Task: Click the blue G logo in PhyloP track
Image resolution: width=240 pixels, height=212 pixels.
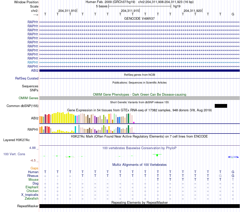Action: point(233,157)
